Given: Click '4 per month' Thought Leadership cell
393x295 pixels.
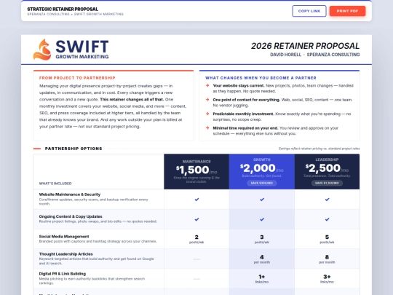Looking at the screenshot, I should [262, 259].
